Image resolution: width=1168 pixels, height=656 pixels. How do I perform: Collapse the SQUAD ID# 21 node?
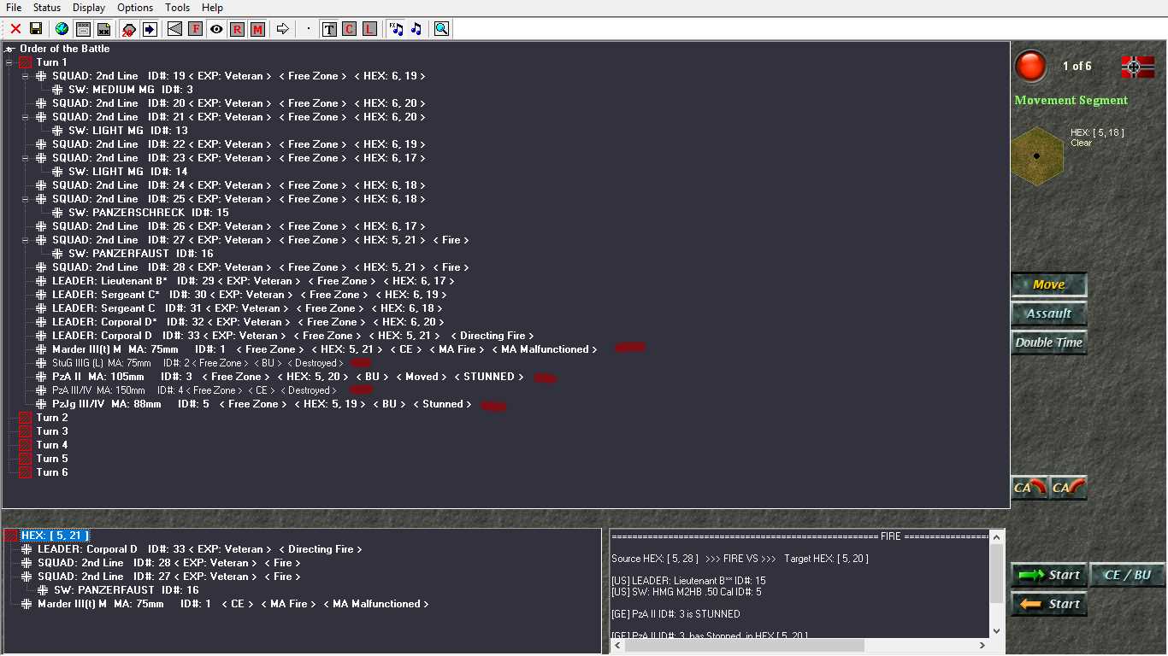click(25, 117)
